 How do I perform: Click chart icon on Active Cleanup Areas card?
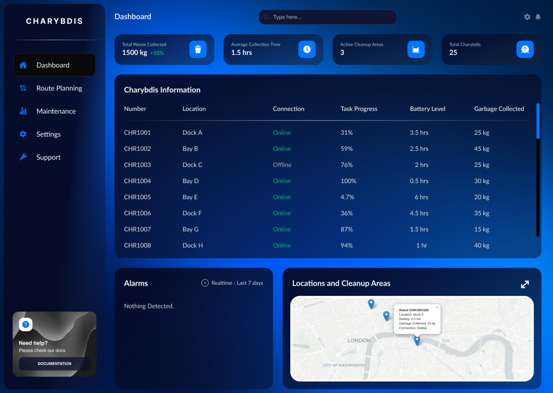(x=416, y=50)
